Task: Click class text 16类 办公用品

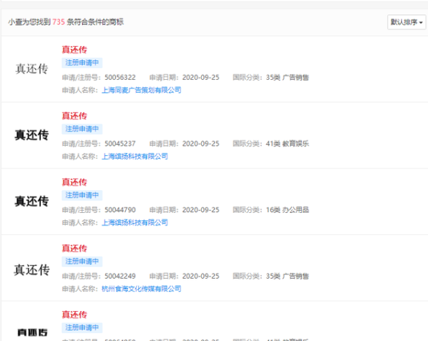Action: (x=288, y=210)
